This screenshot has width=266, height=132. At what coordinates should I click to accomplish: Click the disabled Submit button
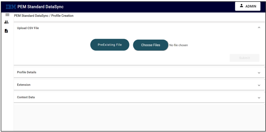244,58
